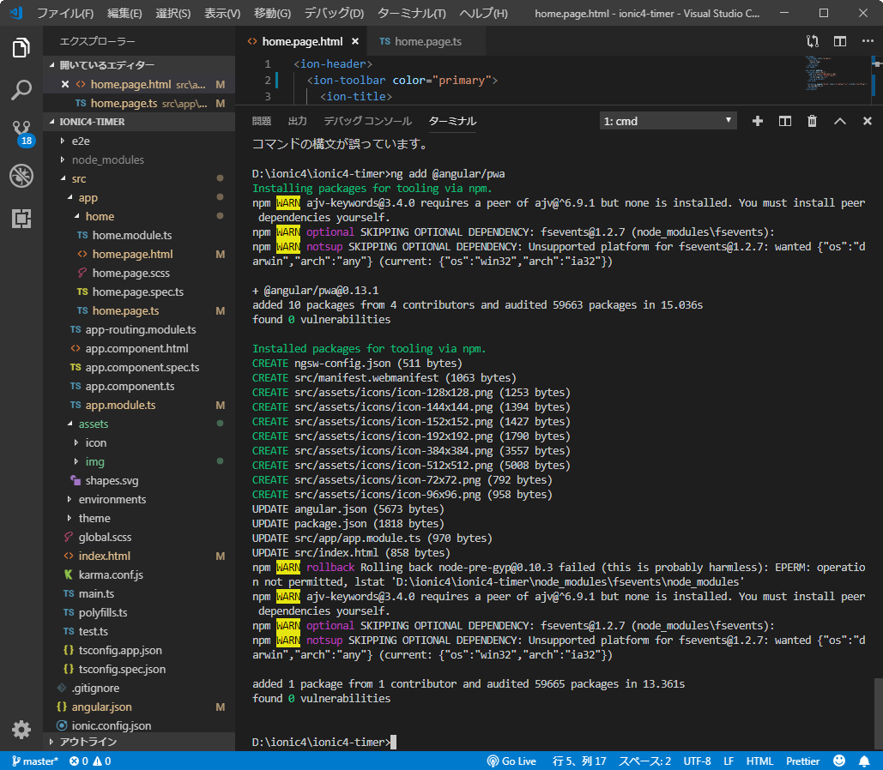
Task: Close the home.page.html editor tab
Action: (354, 41)
